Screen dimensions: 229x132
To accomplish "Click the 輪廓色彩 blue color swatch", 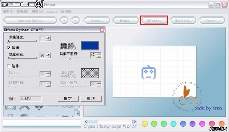I will [x=90, y=45].
